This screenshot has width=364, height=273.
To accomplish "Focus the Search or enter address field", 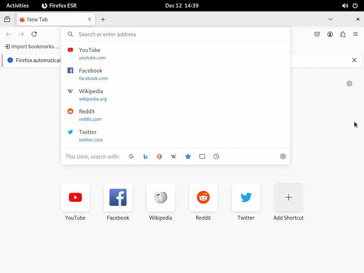I will pyautogui.click(x=175, y=34).
